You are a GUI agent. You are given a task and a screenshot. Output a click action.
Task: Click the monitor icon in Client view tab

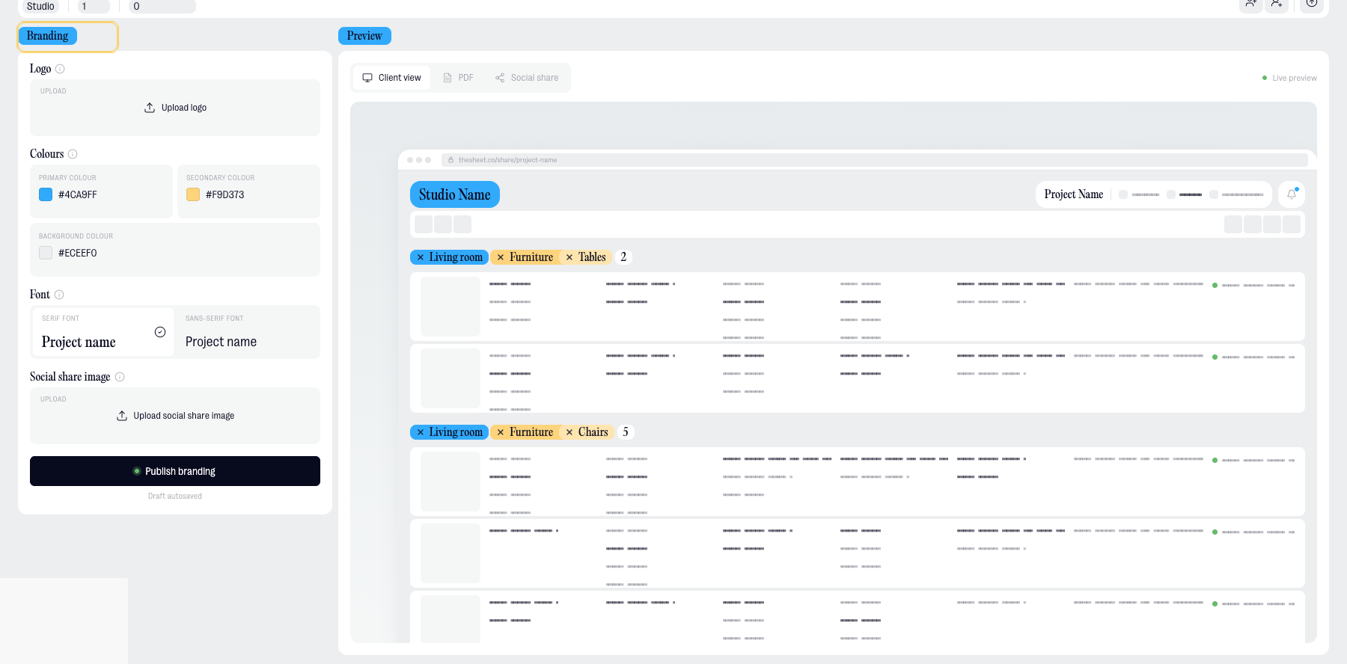click(367, 78)
